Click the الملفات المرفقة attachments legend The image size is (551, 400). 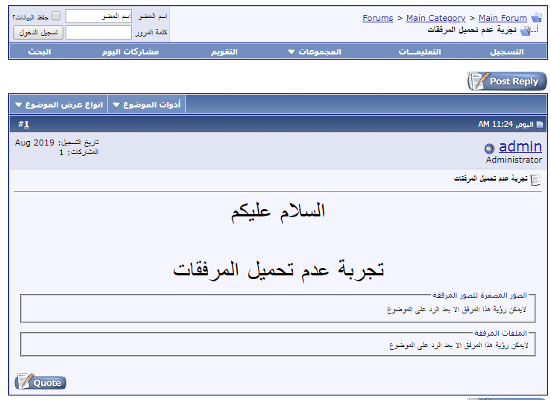point(500,333)
